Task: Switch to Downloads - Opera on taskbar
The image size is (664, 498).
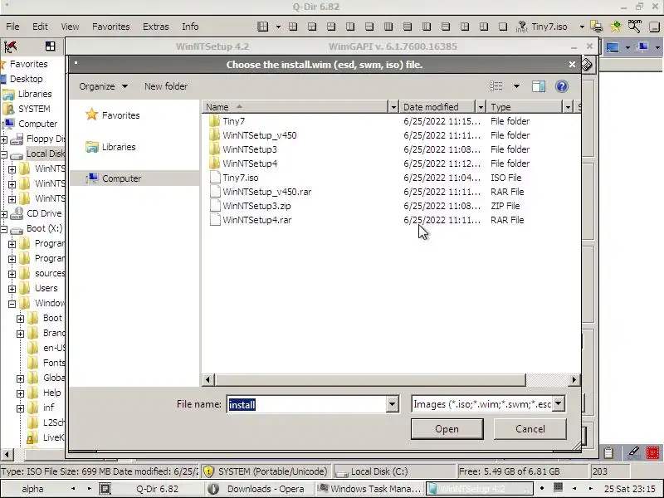Action: [x=259, y=489]
